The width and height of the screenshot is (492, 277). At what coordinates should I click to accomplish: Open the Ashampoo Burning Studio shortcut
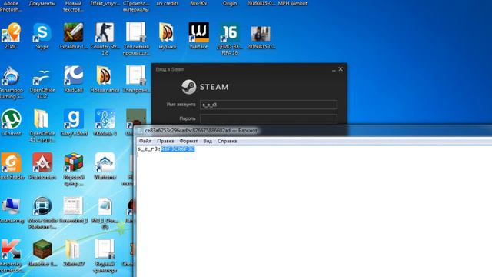[x=11, y=75]
